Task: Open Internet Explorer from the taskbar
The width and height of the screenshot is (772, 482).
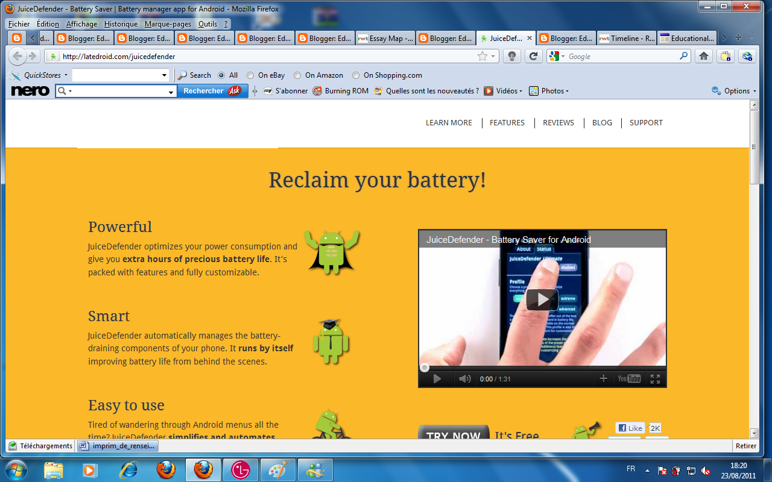Action: [128, 469]
